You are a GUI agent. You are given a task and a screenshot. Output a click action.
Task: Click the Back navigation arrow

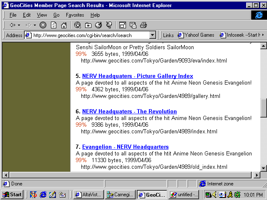point(13,25)
